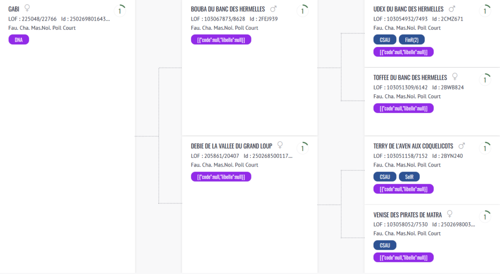
Task: Click the SelR badge on TERRY card
Action: point(409,177)
